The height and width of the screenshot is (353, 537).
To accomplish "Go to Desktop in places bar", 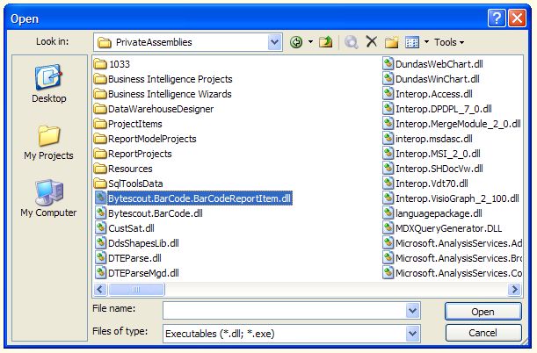I will pos(48,83).
